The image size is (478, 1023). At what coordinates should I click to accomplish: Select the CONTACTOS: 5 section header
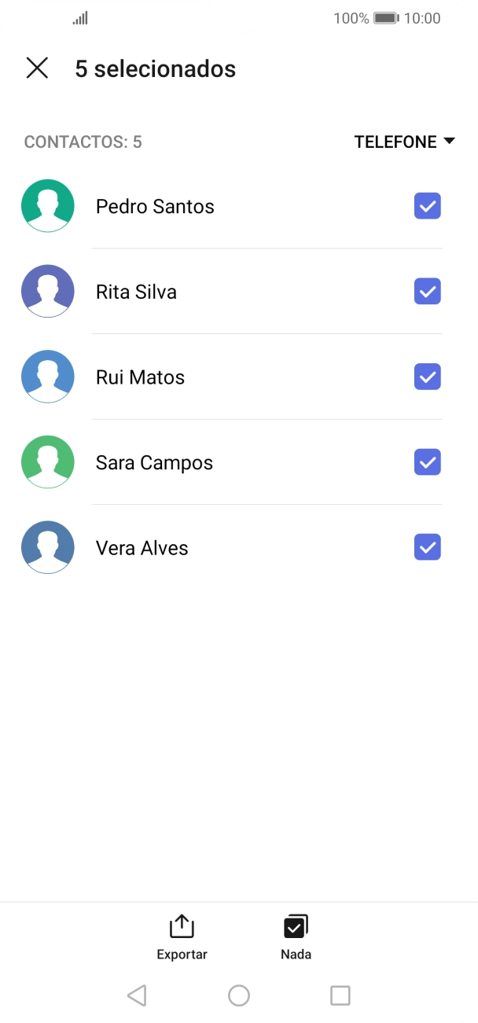[82, 142]
